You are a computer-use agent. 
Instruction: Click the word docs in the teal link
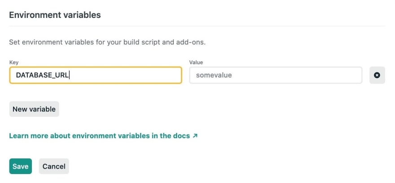tap(180, 136)
